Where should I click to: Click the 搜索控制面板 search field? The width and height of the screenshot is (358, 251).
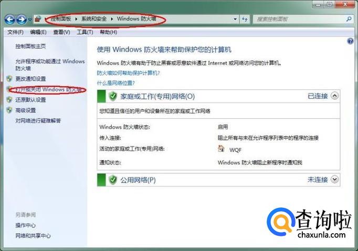point(299,19)
